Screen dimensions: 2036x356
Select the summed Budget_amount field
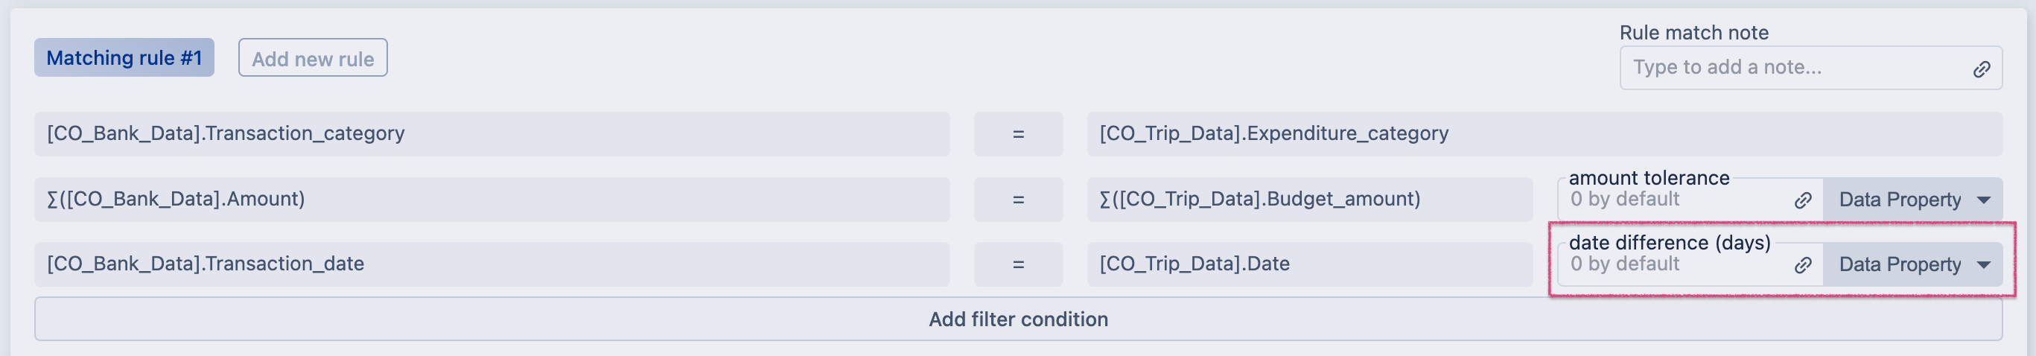[x=1309, y=200]
